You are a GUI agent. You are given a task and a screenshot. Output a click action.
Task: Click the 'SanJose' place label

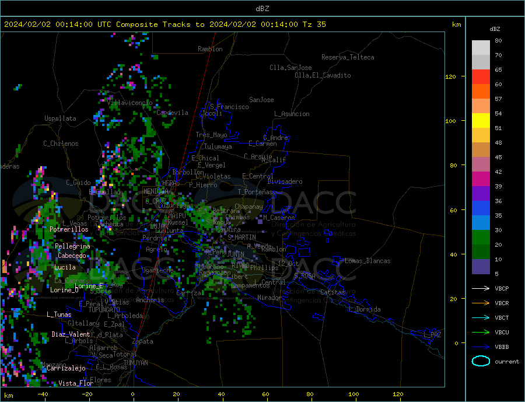[x=261, y=100]
